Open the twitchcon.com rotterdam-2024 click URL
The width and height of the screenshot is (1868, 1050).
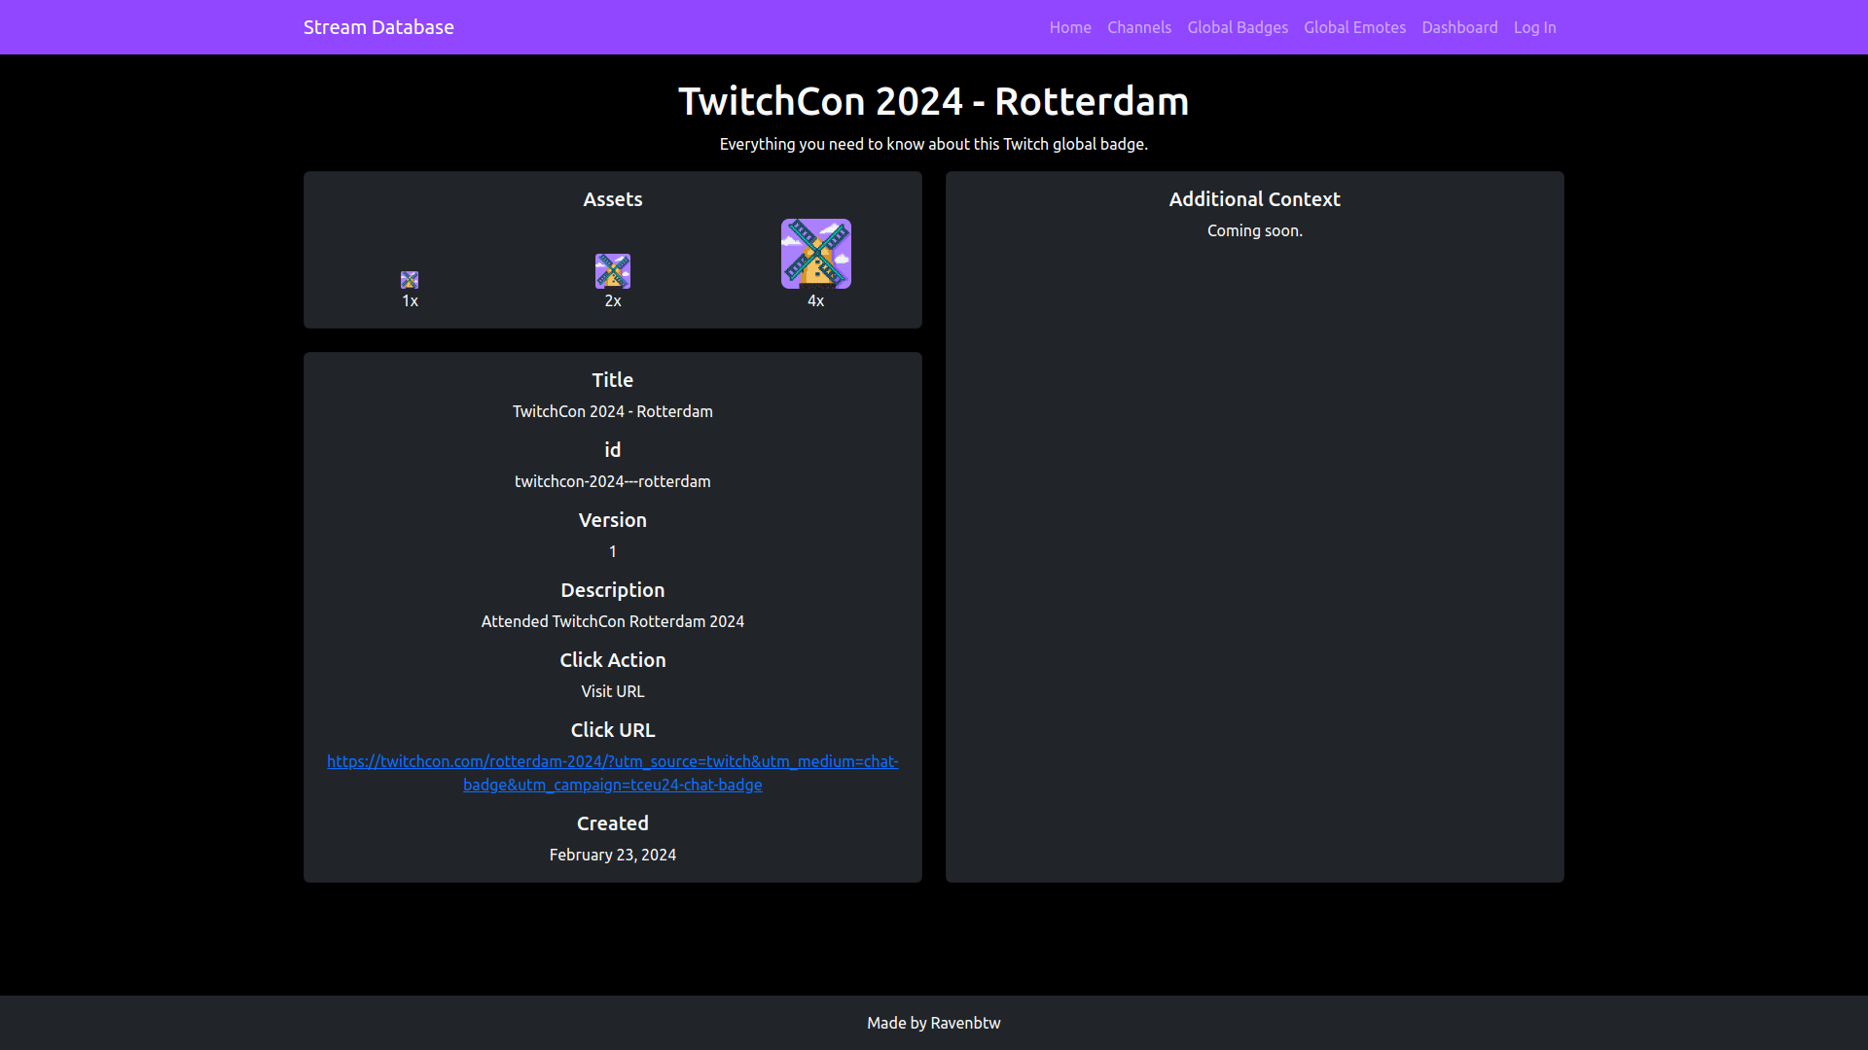click(x=613, y=773)
